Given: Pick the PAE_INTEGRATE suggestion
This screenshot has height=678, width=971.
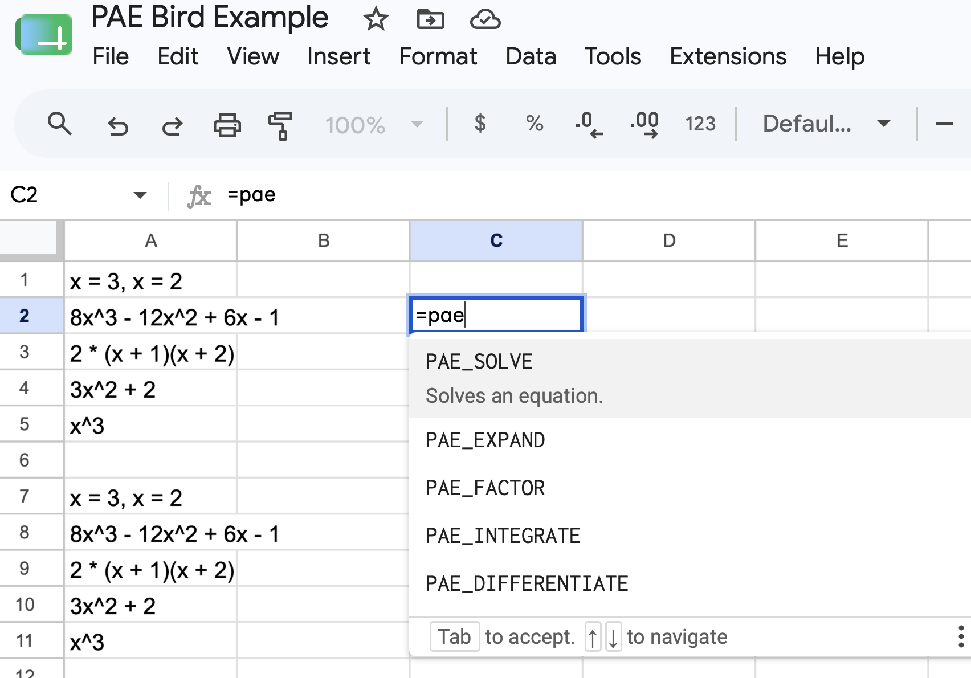Looking at the screenshot, I should pos(690,536).
